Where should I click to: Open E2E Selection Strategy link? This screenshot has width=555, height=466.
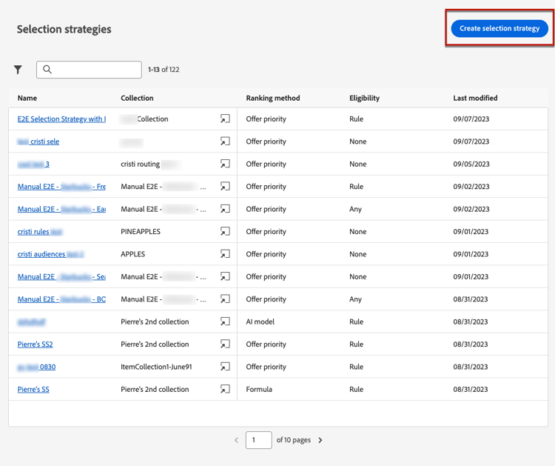coord(61,119)
